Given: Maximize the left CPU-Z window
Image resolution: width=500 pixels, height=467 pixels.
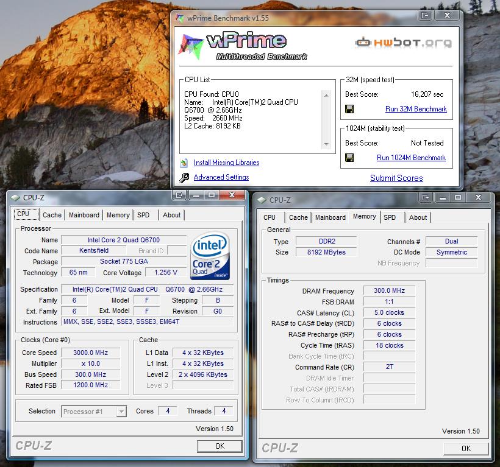Looking at the screenshot, I should tap(212, 195).
